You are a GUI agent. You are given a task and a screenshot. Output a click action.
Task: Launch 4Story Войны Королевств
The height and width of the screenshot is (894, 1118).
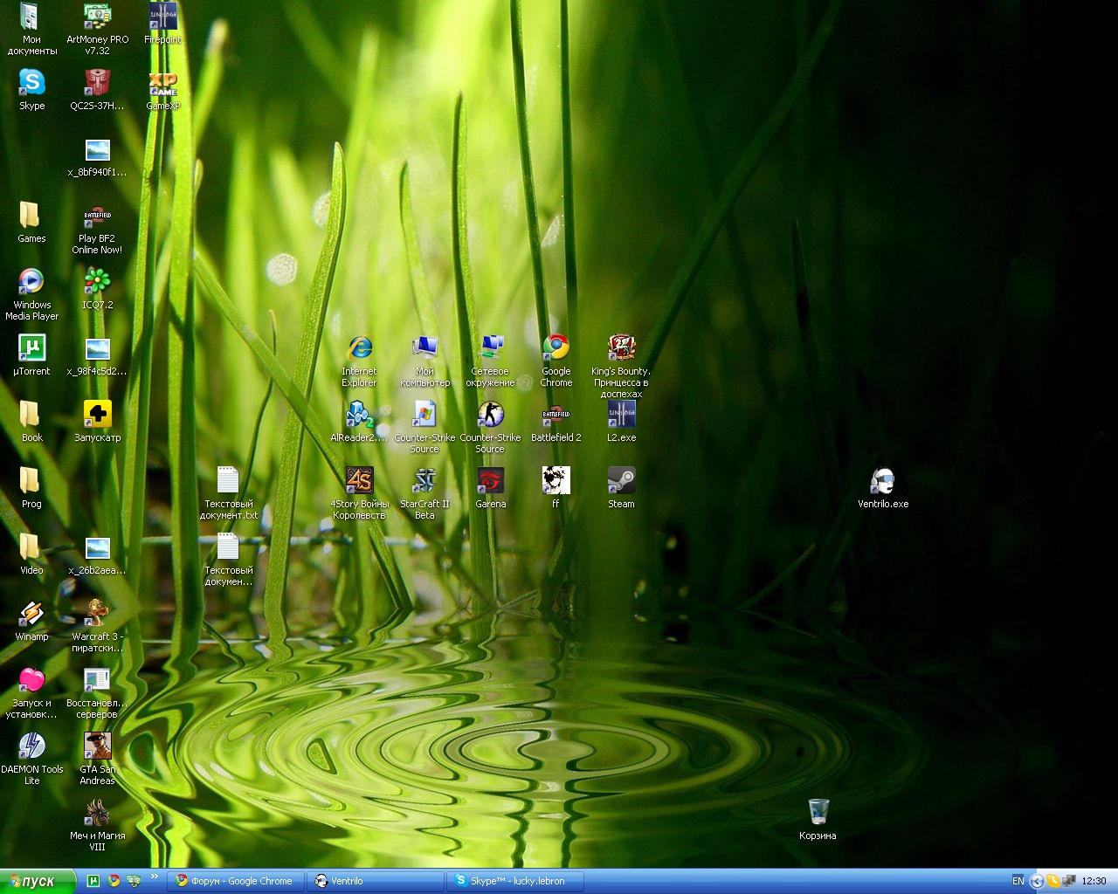point(359,494)
